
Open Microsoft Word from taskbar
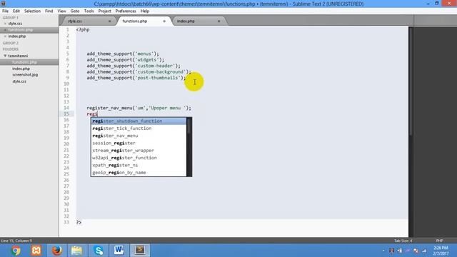(119, 251)
